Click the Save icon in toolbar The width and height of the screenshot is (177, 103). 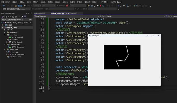point(19,6)
